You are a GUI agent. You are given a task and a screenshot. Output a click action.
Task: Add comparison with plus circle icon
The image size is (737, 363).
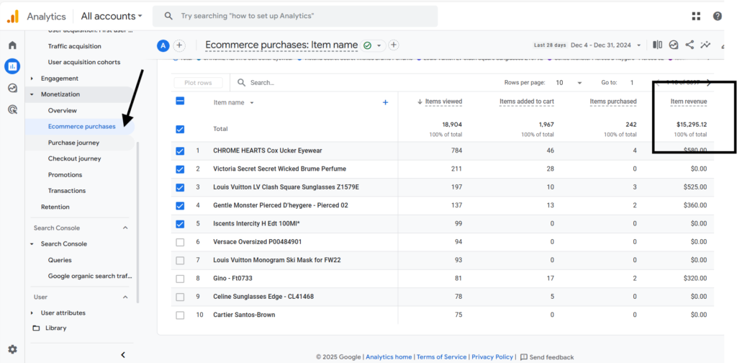pos(179,45)
